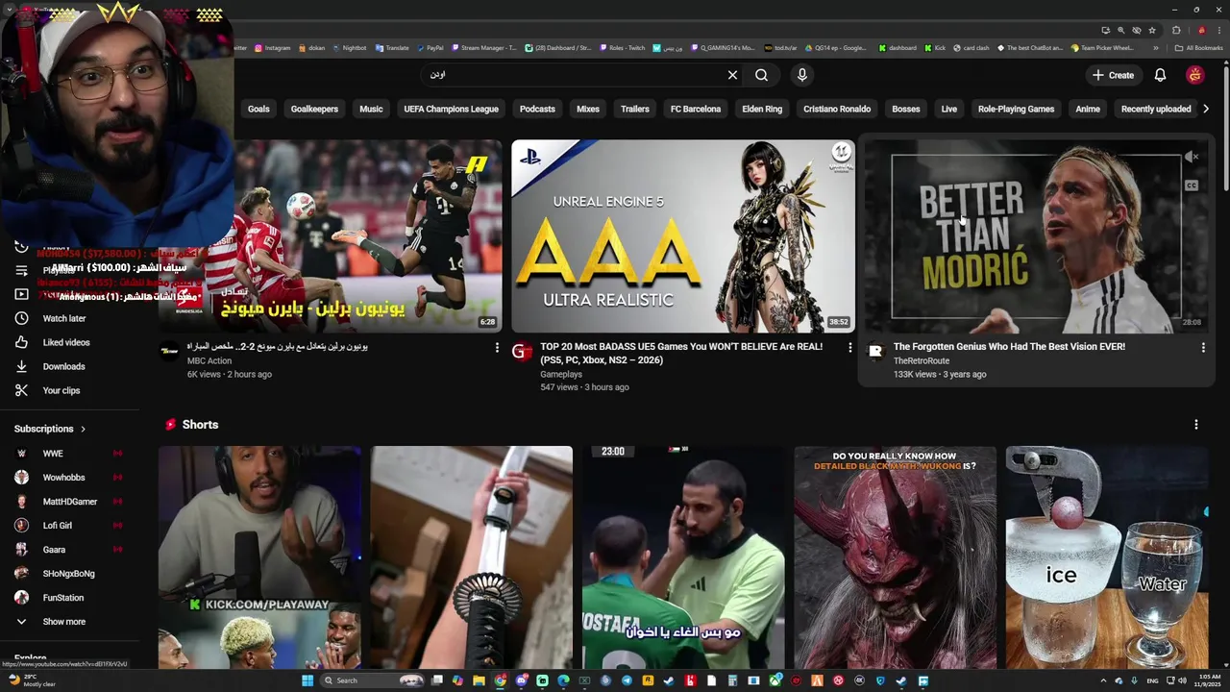
Task: Open the WWE subscription channel
Action: point(53,454)
